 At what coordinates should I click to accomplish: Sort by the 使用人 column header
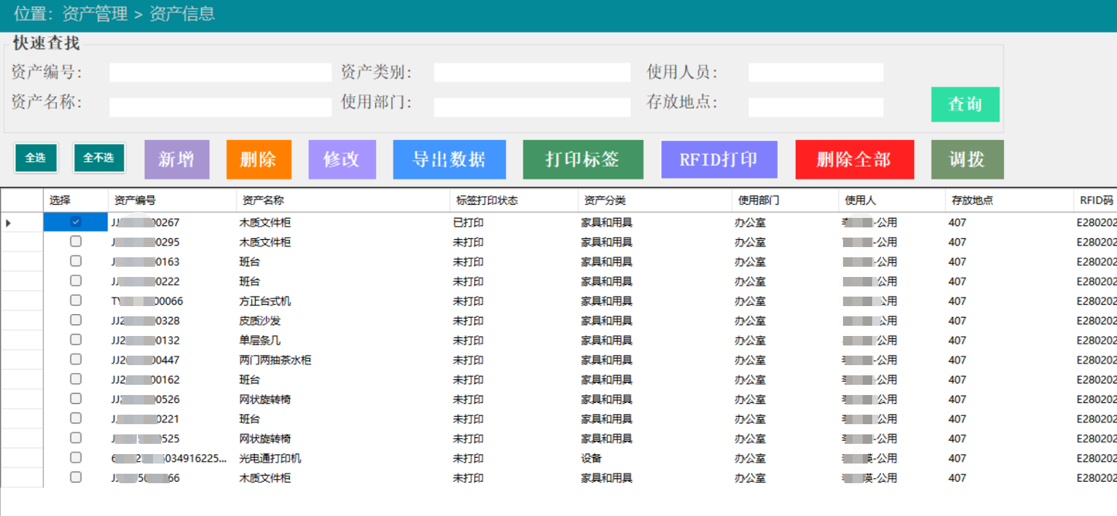[x=892, y=200]
